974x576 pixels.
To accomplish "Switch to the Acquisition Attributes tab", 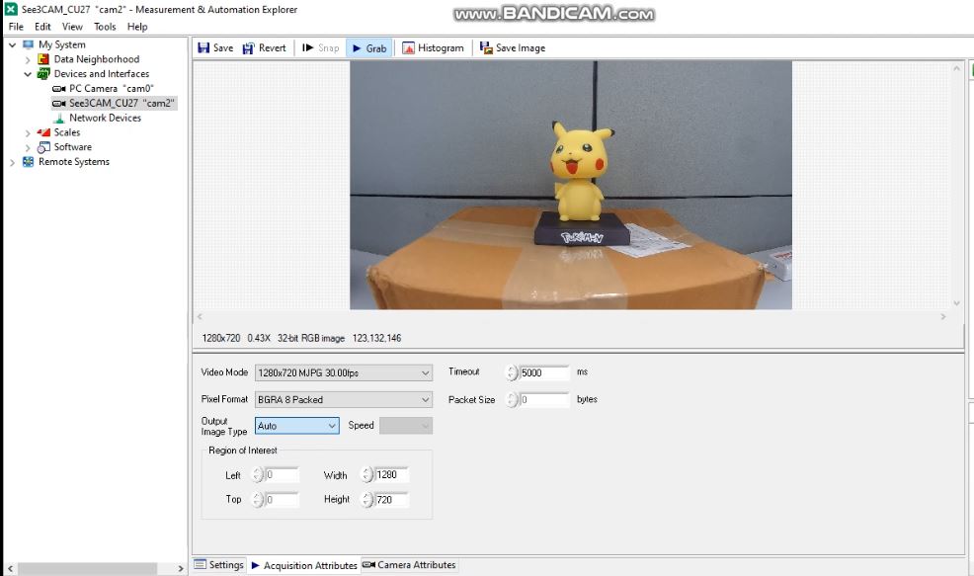I will [x=303, y=565].
